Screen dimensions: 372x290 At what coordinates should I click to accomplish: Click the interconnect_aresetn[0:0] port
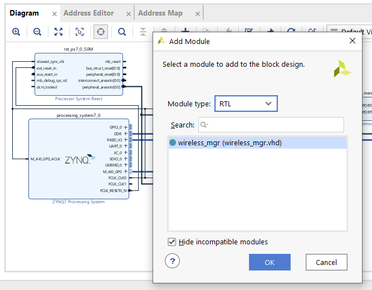tap(100, 81)
